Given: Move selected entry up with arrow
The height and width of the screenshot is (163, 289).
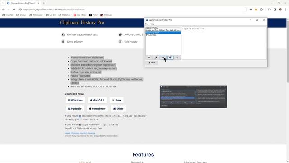Looking at the screenshot, I should coord(170,58).
